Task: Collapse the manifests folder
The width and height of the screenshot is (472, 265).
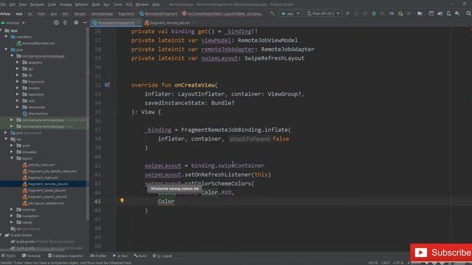Action: [6, 37]
